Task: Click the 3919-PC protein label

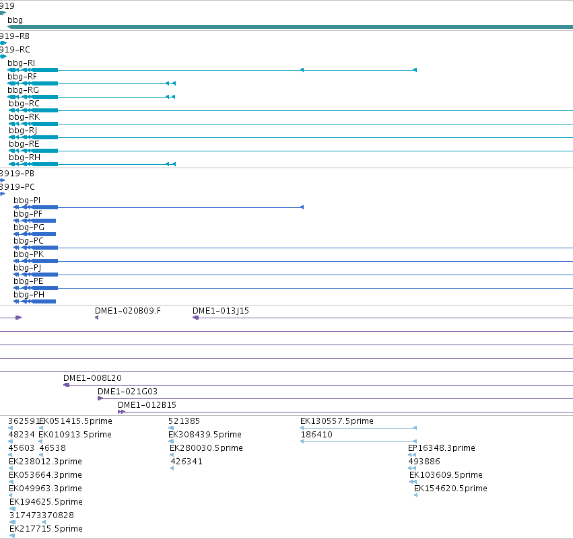Action: [x=18, y=187]
